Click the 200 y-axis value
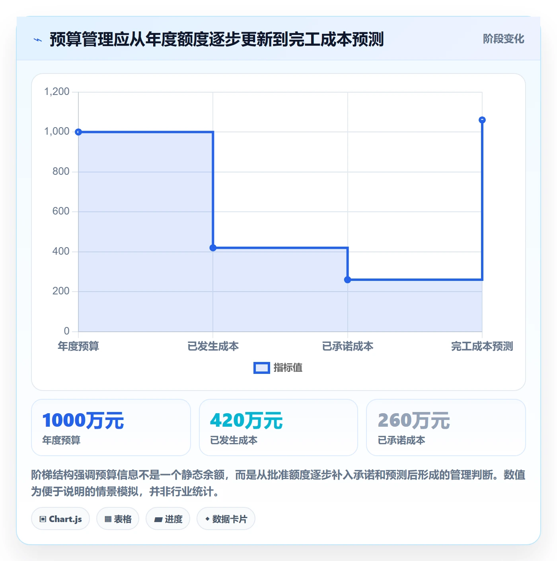557x561 pixels. [61, 291]
